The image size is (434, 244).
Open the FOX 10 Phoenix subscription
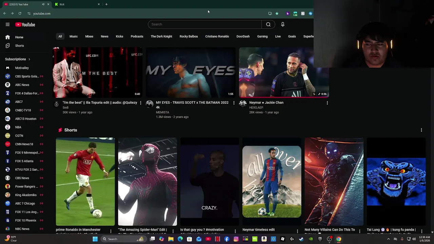coord(25,220)
